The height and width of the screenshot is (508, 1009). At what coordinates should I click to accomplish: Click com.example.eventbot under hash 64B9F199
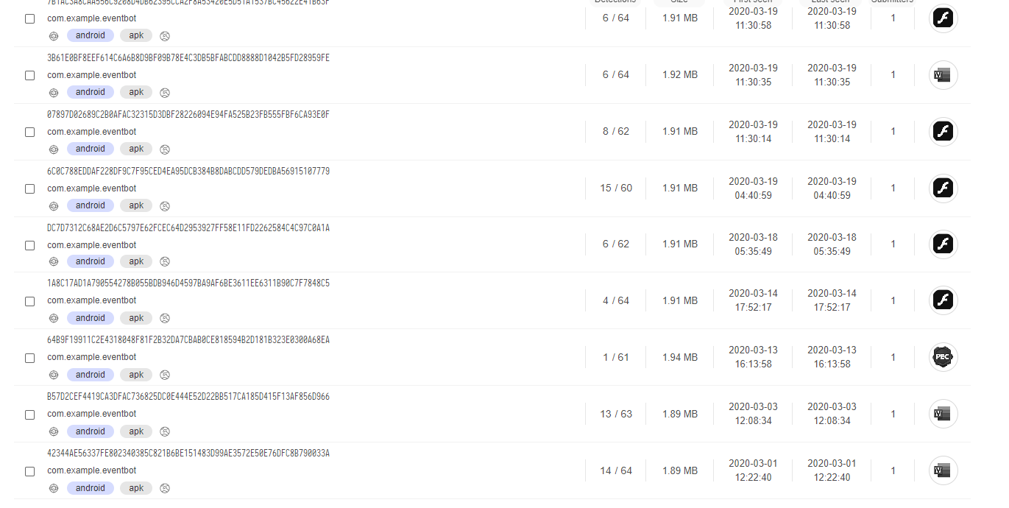(x=92, y=357)
